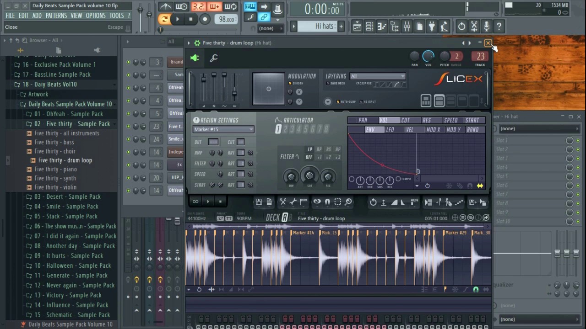Image resolution: width=586 pixels, height=329 pixels.
Task: Open the help question mark icon
Action: [x=499, y=27]
